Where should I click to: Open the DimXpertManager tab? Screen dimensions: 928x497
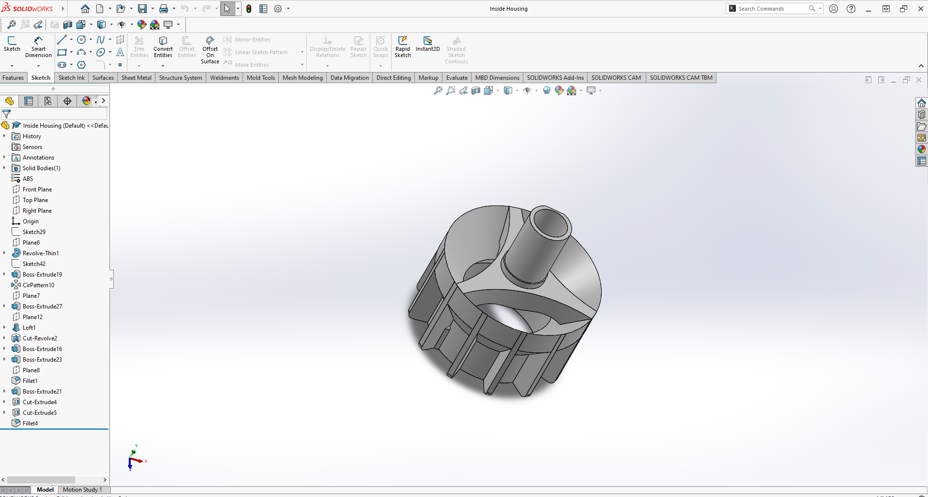coord(67,101)
